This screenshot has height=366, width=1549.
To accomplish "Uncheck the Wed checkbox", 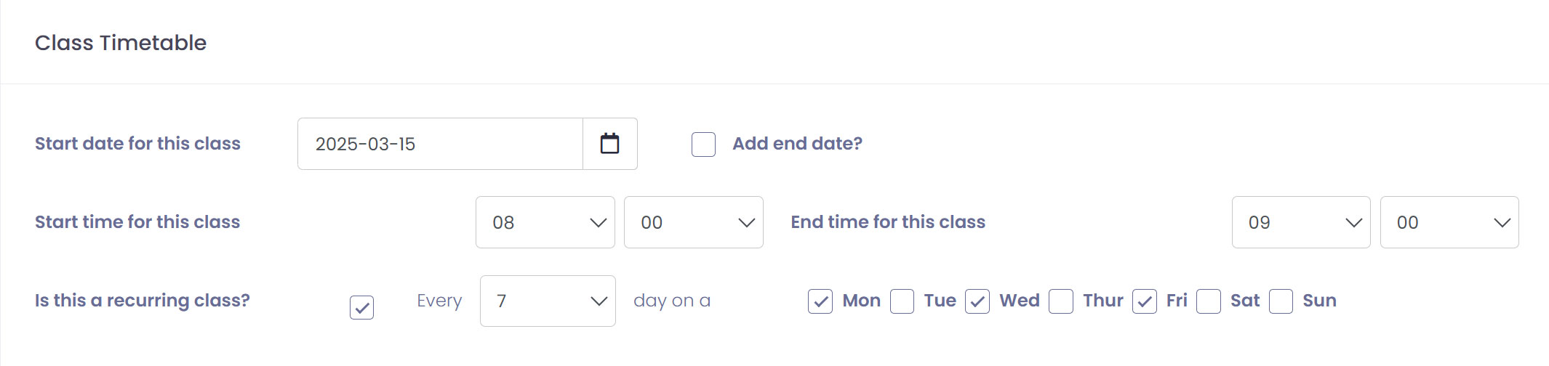I will pyautogui.click(x=977, y=301).
